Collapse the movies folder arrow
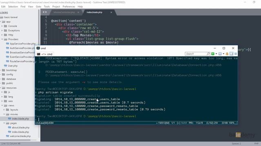 (x=4, y=114)
